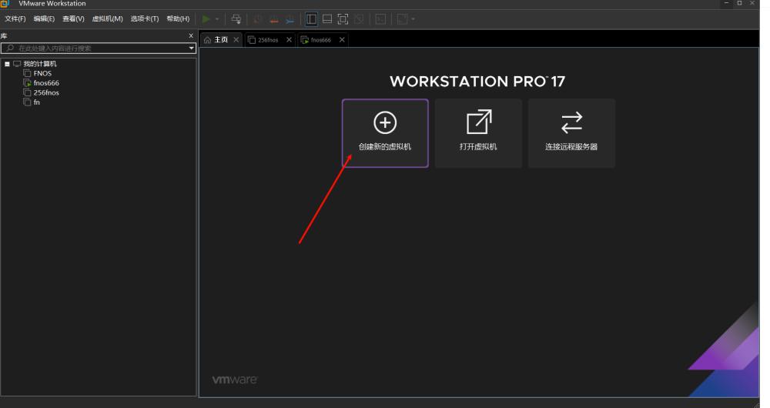Click the send Ctrl+Alt+Del toolbar icon

click(236, 19)
